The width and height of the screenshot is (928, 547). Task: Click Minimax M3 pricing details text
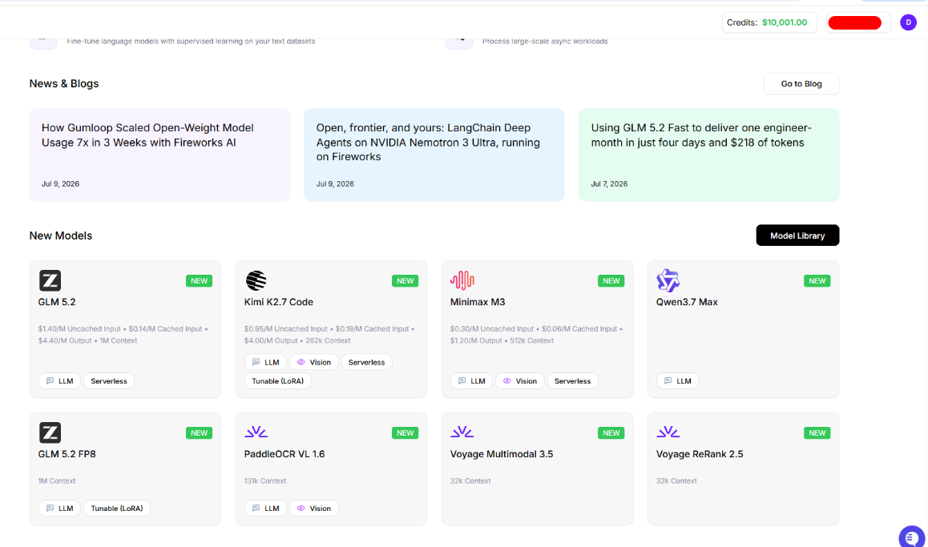coord(536,335)
